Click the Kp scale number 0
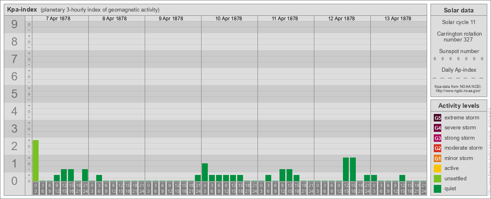491x199 pixels. point(15,180)
